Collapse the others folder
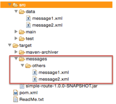Screen dimensions: 116x104 (22, 65)
